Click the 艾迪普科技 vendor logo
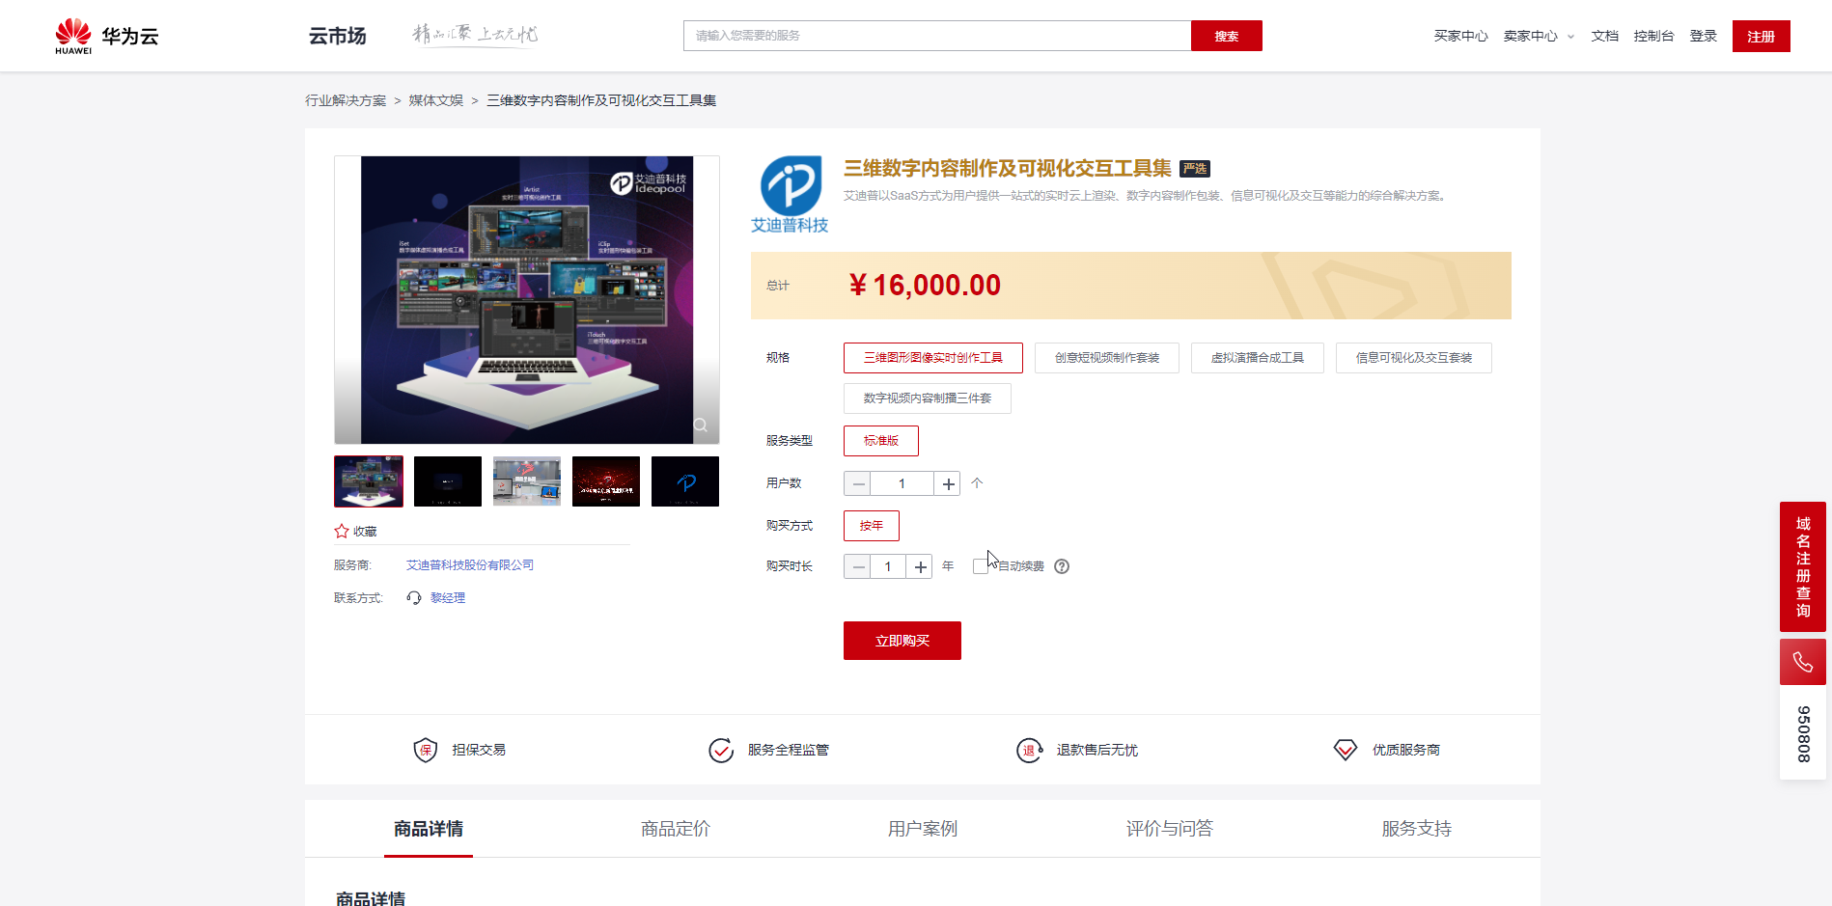This screenshot has width=1832, height=906. [x=791, y=195]
